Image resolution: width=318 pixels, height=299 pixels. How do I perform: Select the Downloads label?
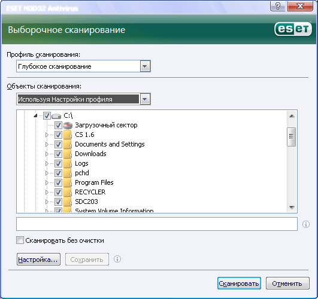90,154
